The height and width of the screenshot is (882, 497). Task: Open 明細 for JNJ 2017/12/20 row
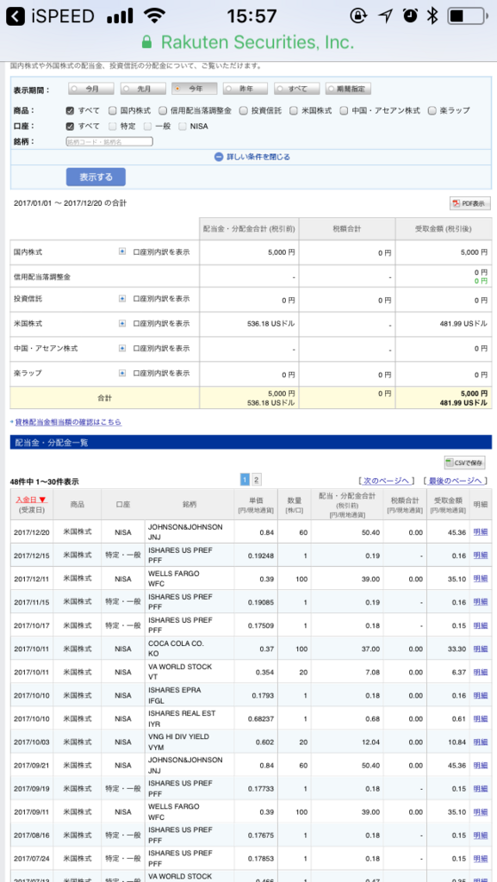pyautogui.click(x=481, y=532)
